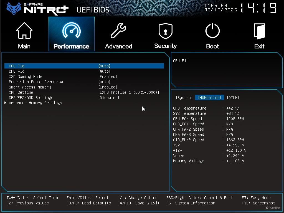The width and height of the screenshot is (284, 213).
Task: Expand Advanced Memory Settings arrow
Action: (x=6, y=103)
